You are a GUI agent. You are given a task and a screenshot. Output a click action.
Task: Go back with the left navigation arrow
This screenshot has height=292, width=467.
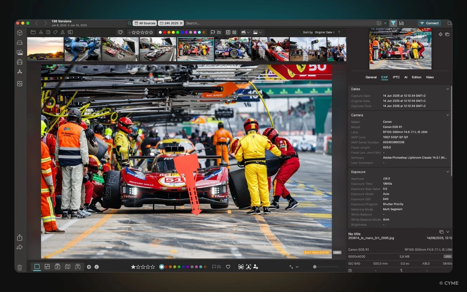tap(37, 23)
